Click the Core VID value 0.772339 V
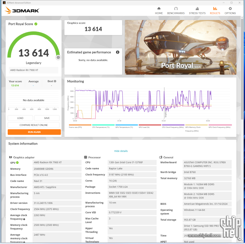Screen dimensions: 245x244 coord(132,212)
